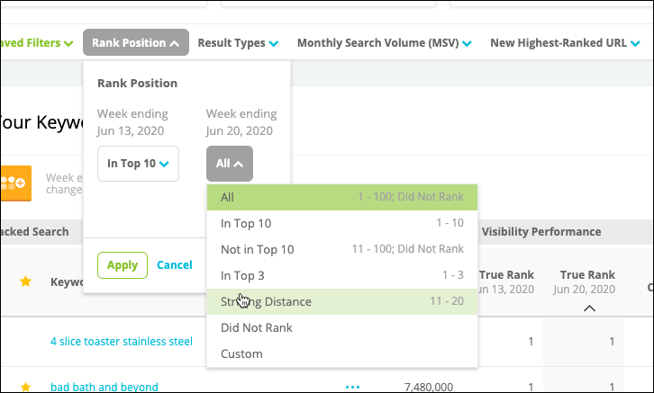Open bad bath and beyond keyword

104,387
